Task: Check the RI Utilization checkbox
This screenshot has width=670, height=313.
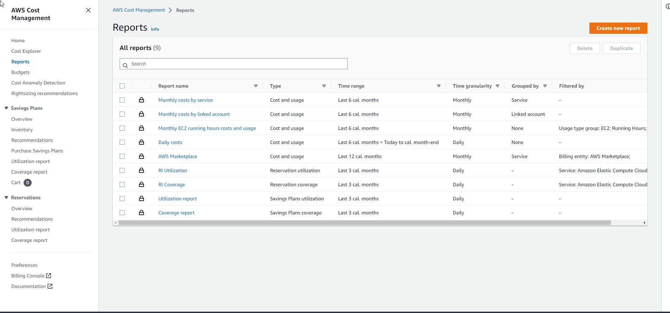Action: pyautogui.click(x=122, y=170)
